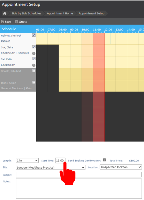
Task: Open the Site dropdown London (Meddbase Practice)
Action: (51, 167)
